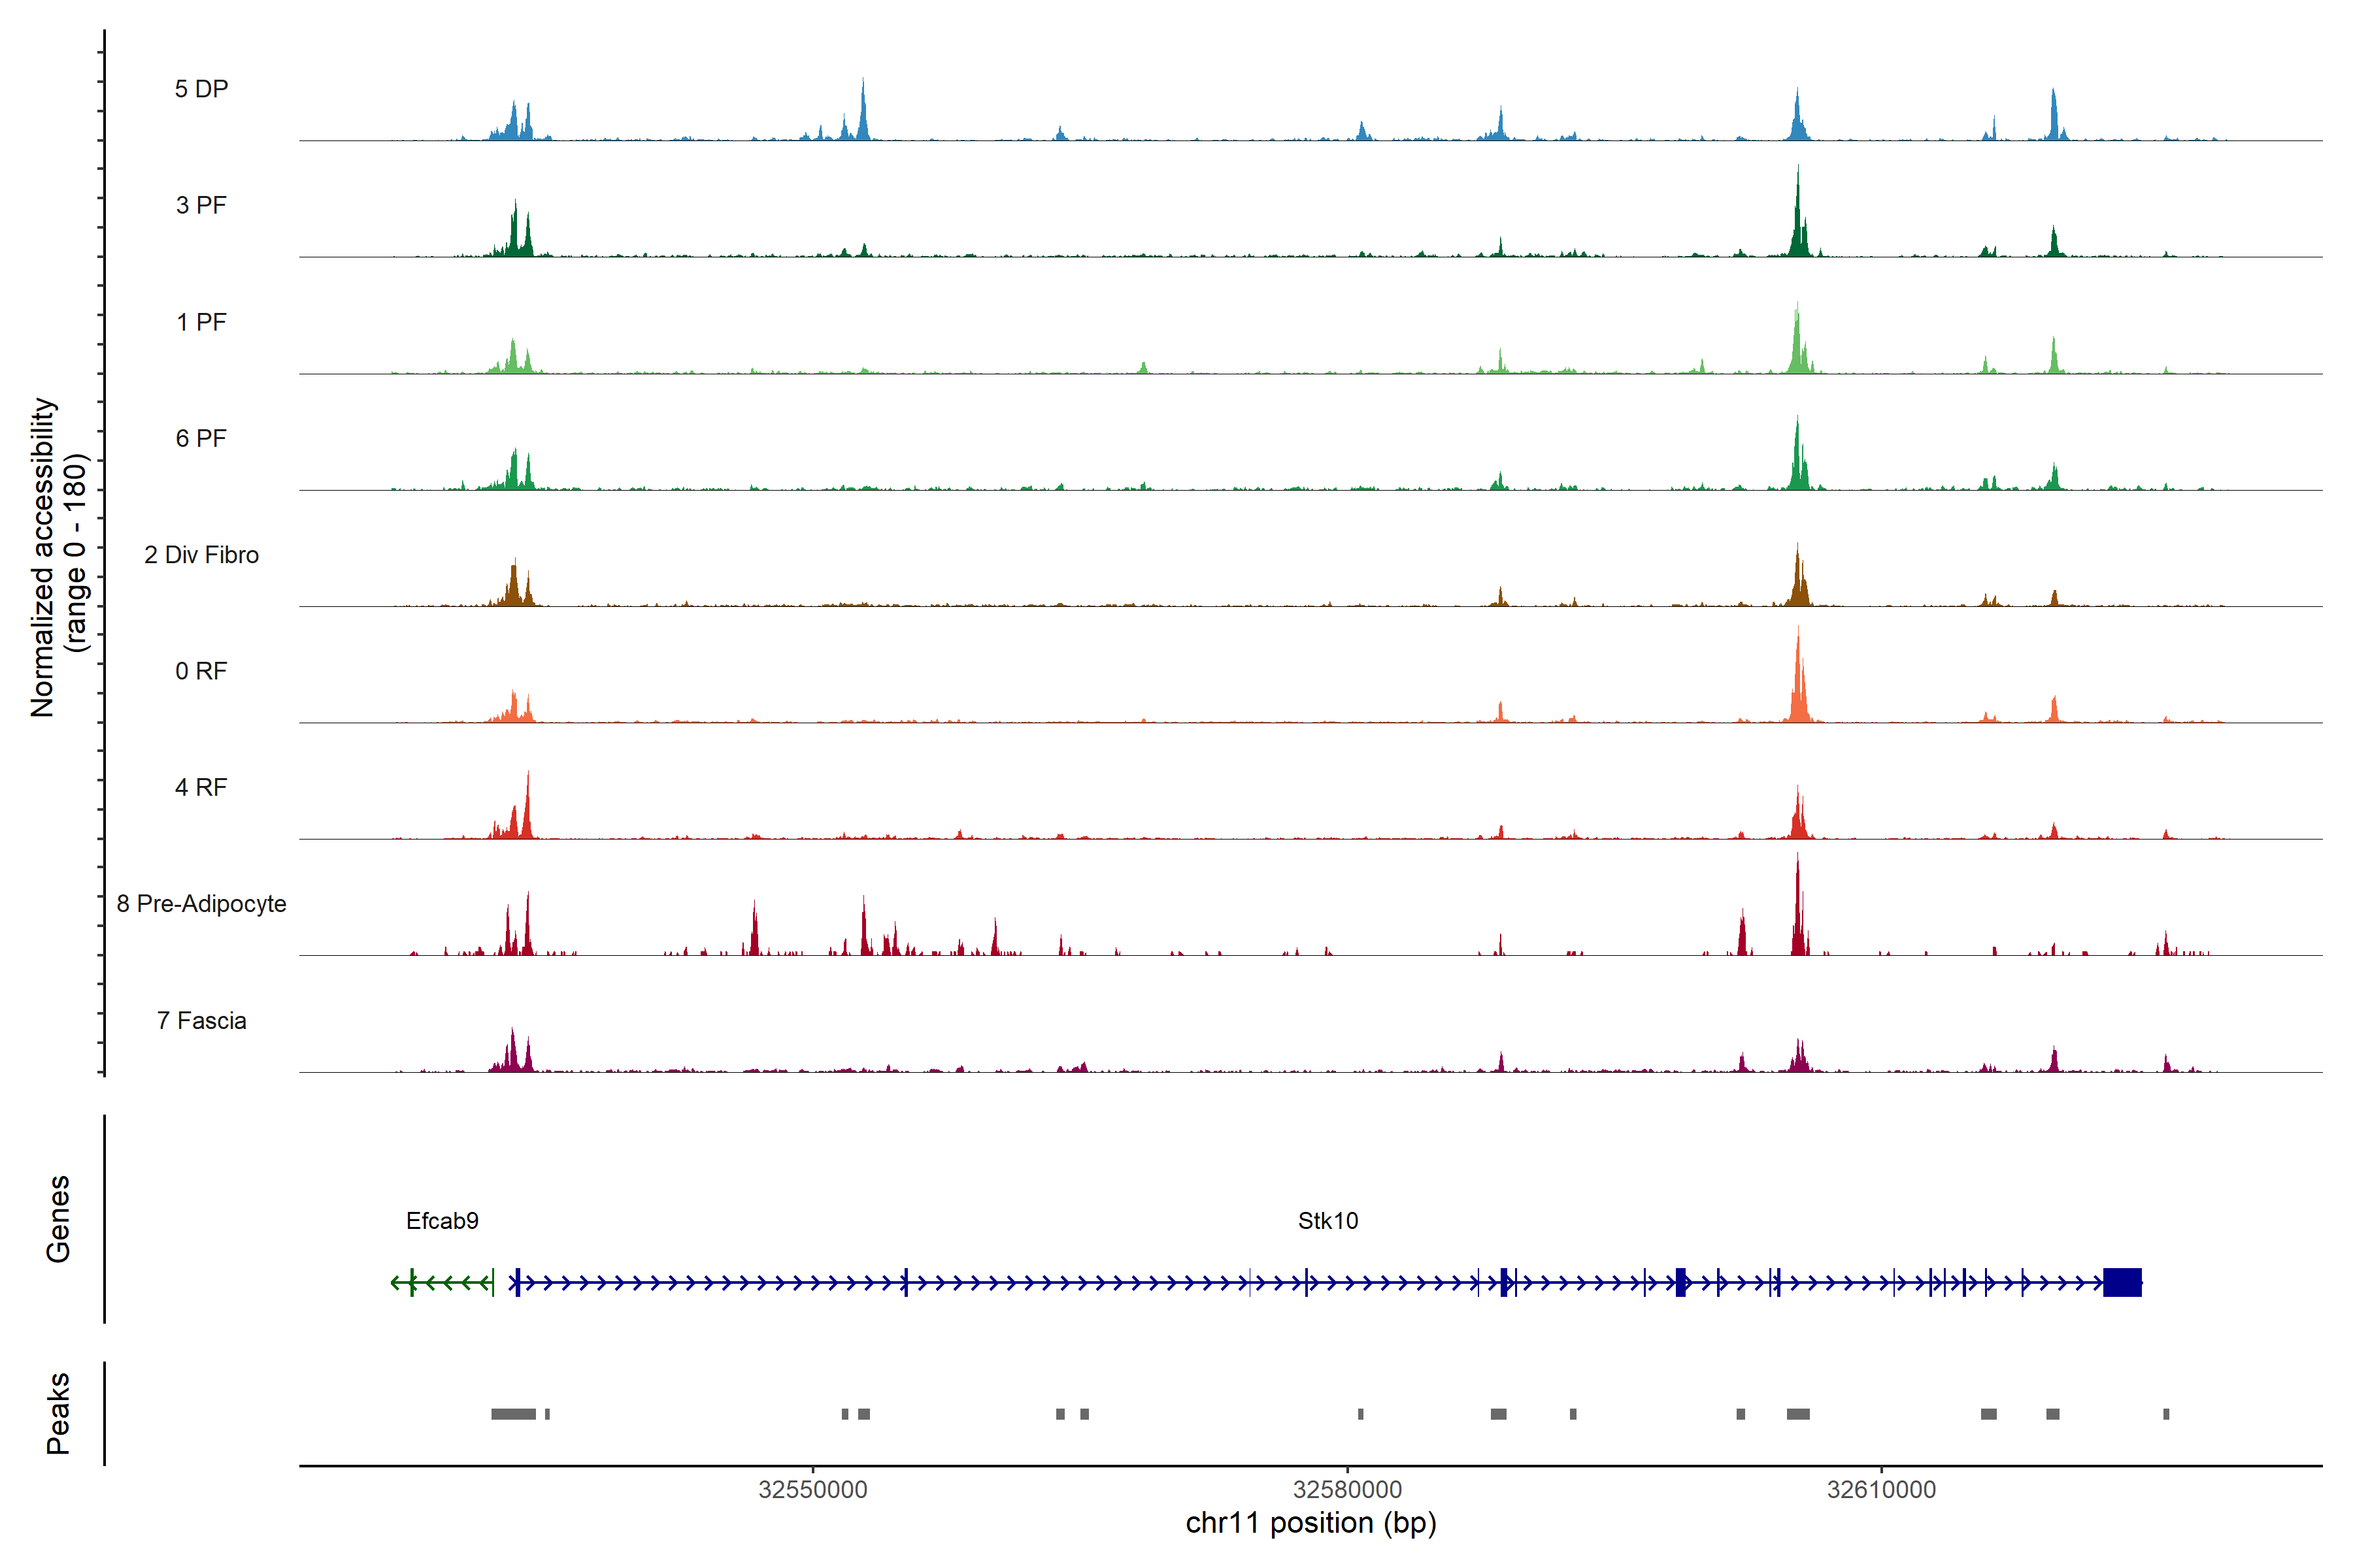Viewport: 2353px width, 1568px height.
Task: Click the 3 PF track label
Action: [x=201, y=205]
